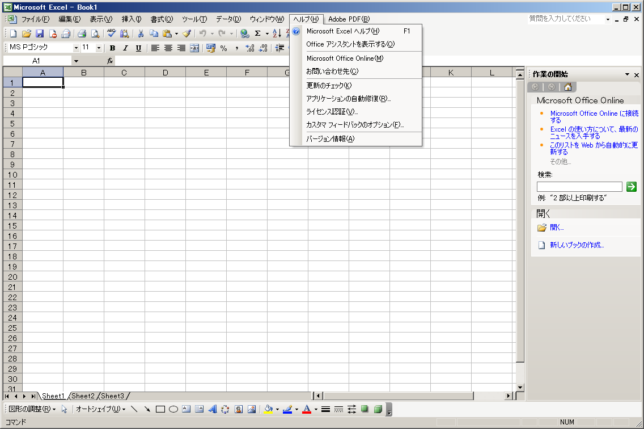The image size is (644, 429).
Task: Click the Insert WordArt icon
Action: pyautogui.click(x=213, y=409)
